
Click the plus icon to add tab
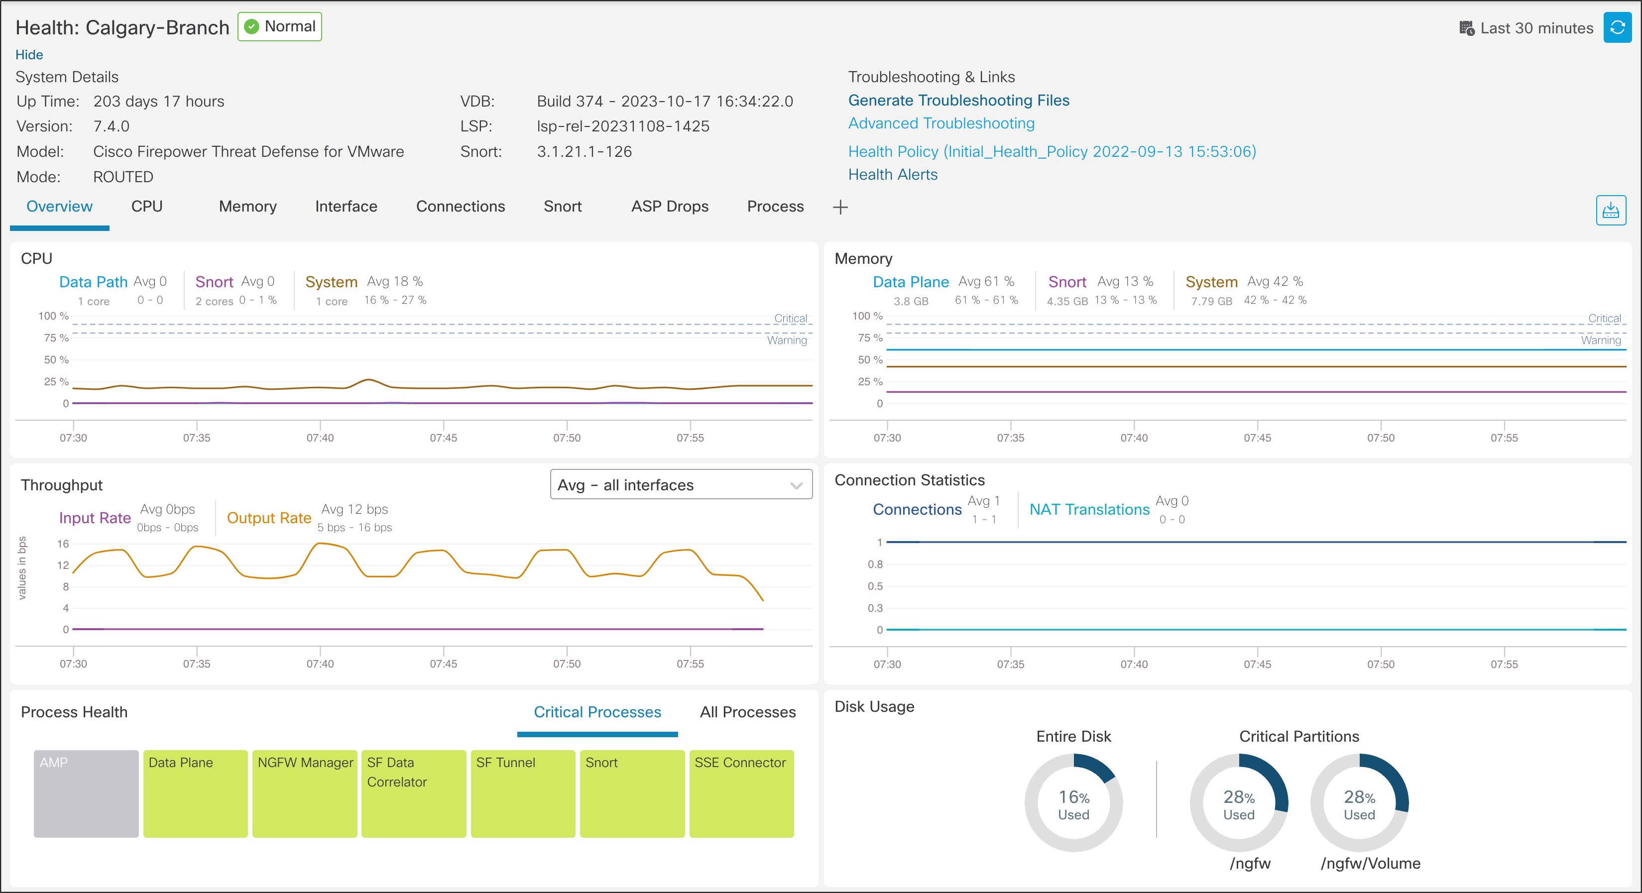click(x=840, y=207)
